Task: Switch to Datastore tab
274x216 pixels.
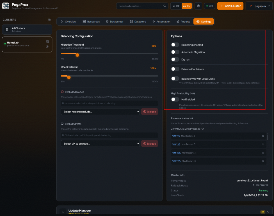Action: pyautogui.click(x=138, y=22)
